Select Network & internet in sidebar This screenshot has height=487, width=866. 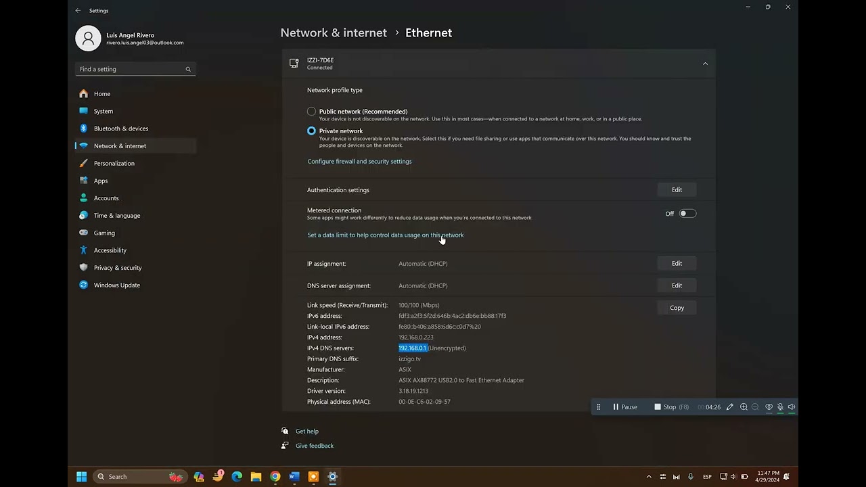(x=135, y=145)
